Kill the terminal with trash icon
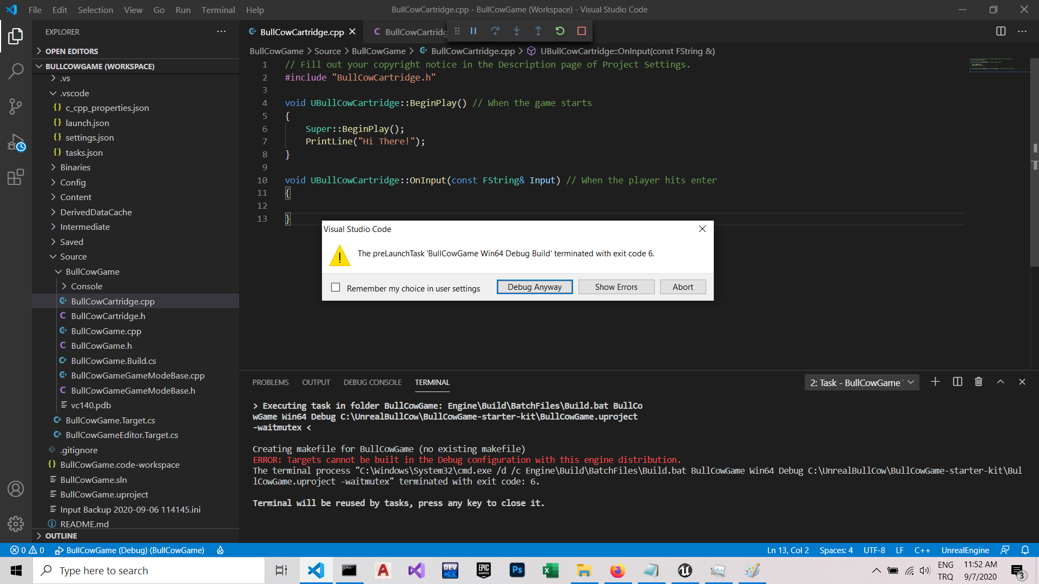1039x584 pixels. pyautogui.click(x=978, y=382)
